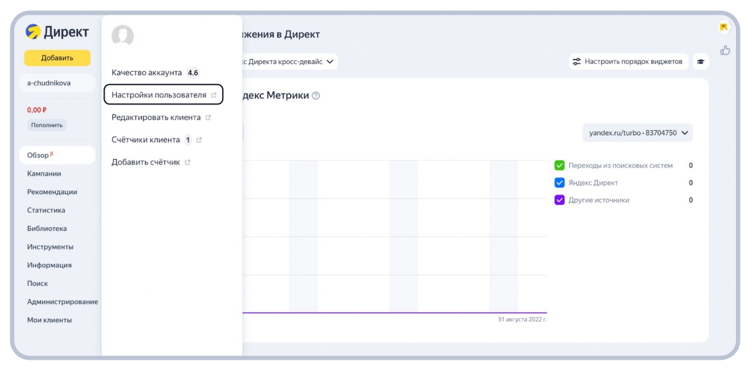
Task: Go to Статистика in the sidebar
Action: point(46,210)
